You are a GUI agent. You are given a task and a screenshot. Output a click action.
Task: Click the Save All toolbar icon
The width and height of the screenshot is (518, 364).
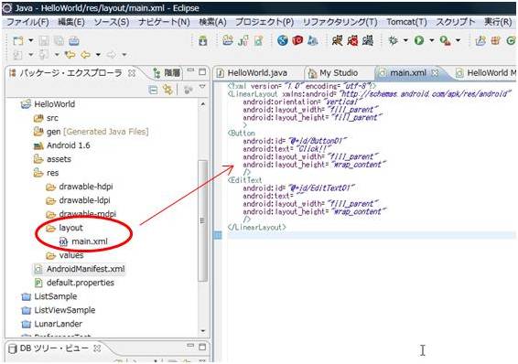pyautogui.click(x=59, y=41)
